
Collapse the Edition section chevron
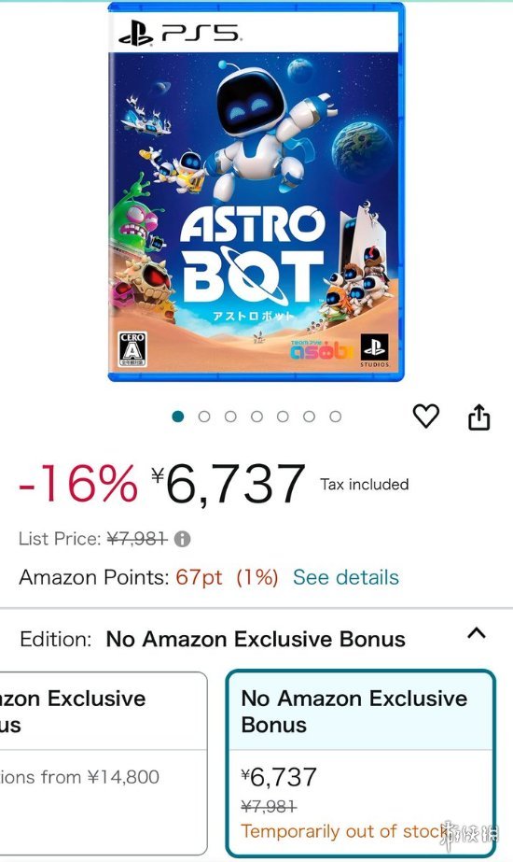click(477, 633)
